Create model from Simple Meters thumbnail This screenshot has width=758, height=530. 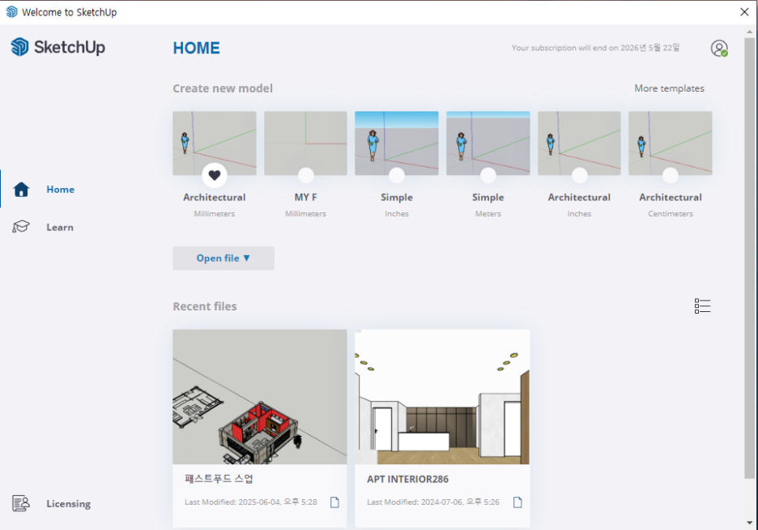pos(488,143)
